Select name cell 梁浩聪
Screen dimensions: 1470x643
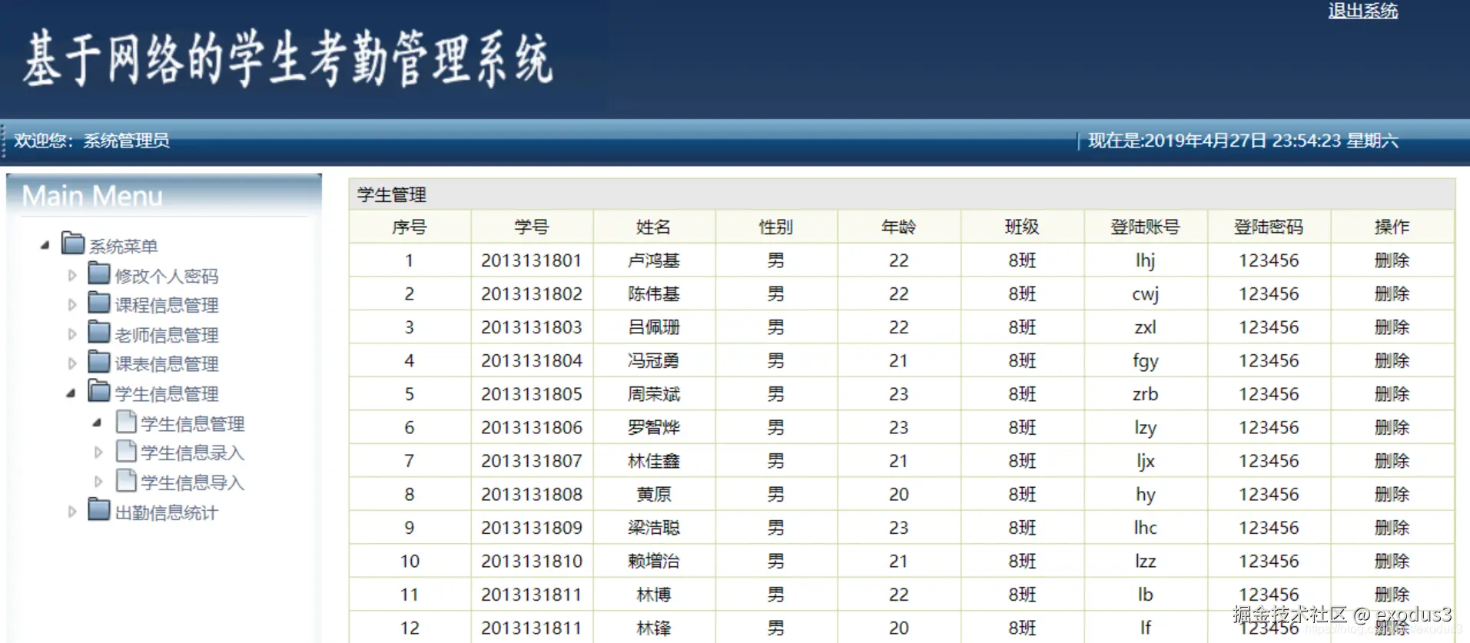[654, 528]
